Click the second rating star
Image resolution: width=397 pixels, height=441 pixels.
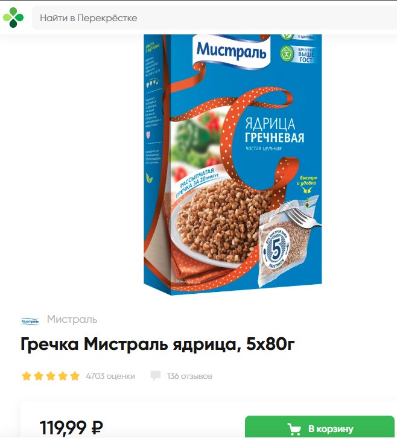39,376
